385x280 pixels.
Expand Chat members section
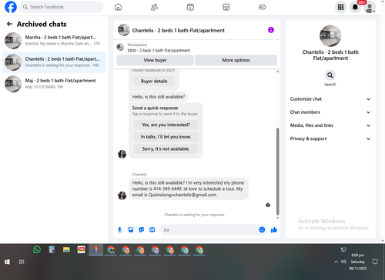[x=330, y=112]
